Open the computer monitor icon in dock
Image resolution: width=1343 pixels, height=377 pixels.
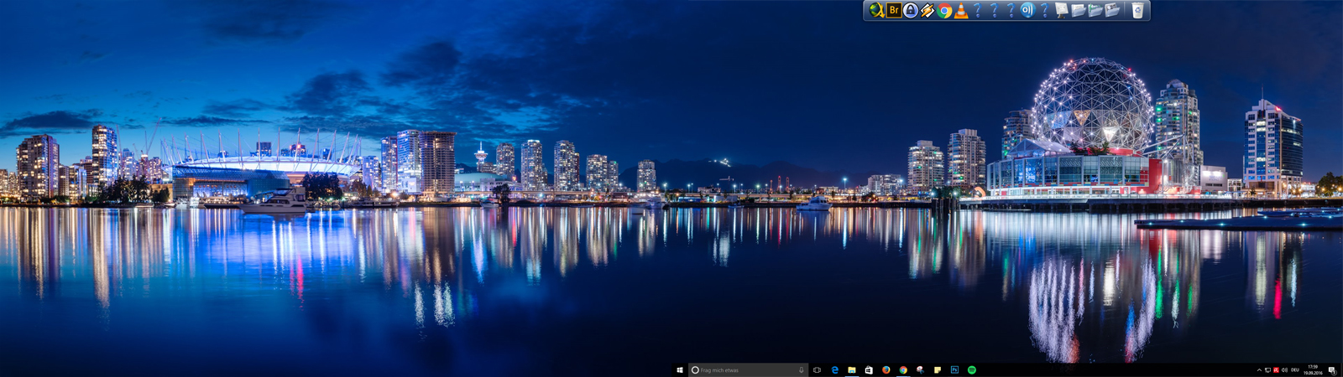click(x=1062, y=10)
